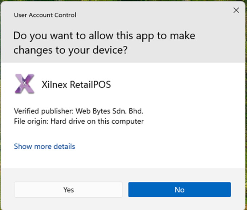Click the gray footer area between Yes and No
247x210 pixels.
pos(125,190)
